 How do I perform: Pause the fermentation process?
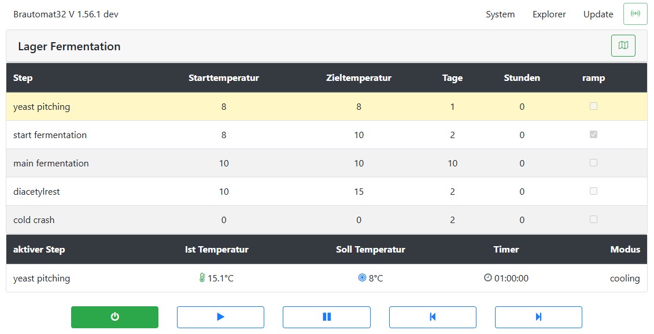coord(326,317)
